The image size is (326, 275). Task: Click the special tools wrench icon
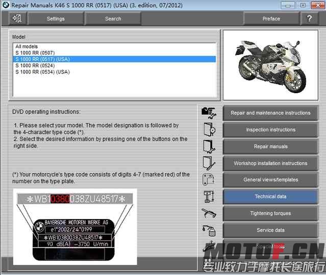tap(209, 246)
